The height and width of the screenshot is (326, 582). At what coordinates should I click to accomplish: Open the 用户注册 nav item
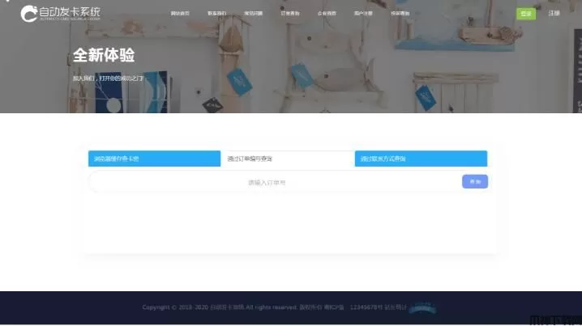[363, 13]
